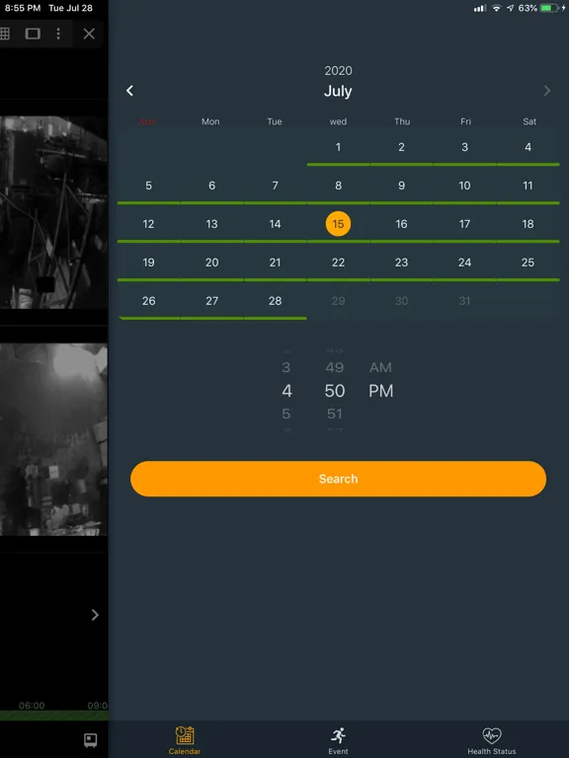This screenshot has width=569, height=758.
Task: Select July 23 on the calendar
Action: click(x=402, y=263)
